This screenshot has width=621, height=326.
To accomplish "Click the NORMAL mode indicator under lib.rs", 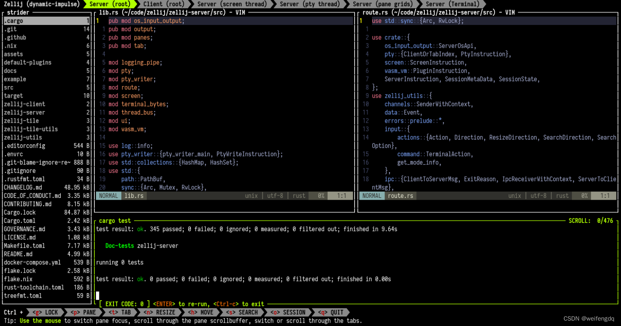I will click(108, 195).
